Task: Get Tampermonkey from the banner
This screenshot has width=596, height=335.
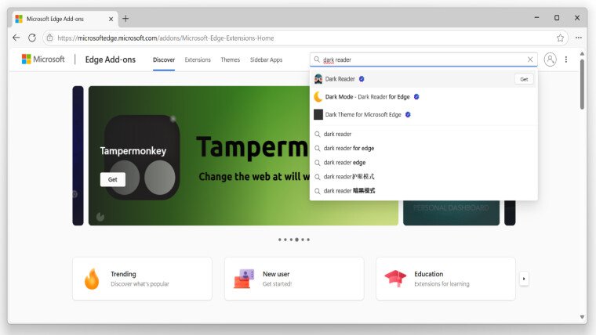Action: tap(113, 179)
